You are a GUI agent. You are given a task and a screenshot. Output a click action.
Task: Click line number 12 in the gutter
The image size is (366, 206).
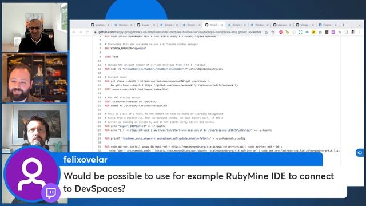[100, 69]
